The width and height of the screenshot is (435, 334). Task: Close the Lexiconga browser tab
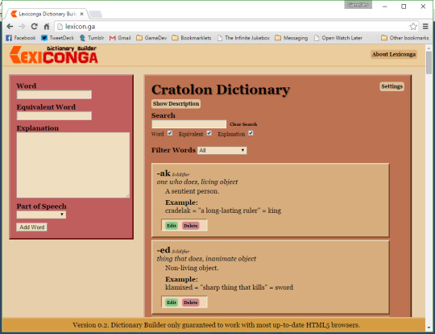click(82, 14)
